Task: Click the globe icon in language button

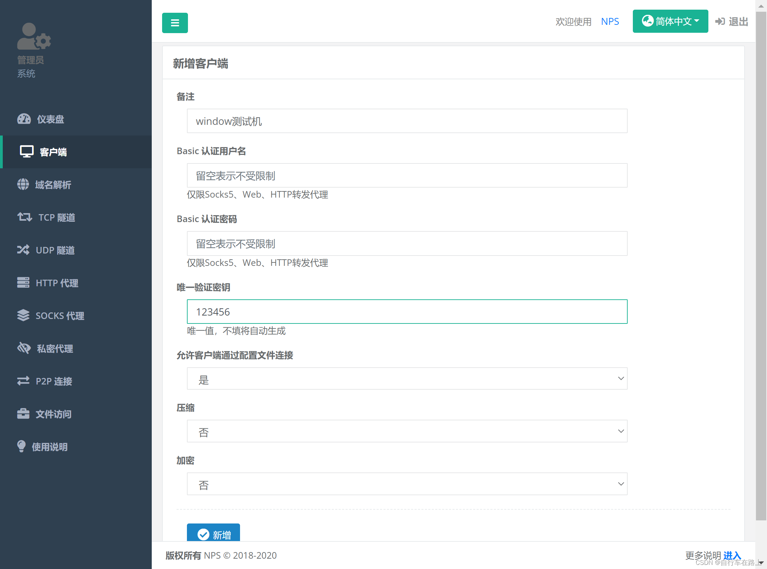Action: (647, 21)
